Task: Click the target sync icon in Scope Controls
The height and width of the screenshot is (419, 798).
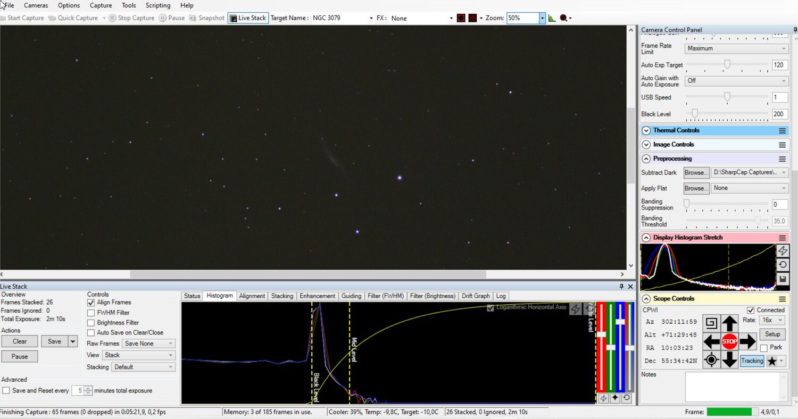Action: point(711,360)
